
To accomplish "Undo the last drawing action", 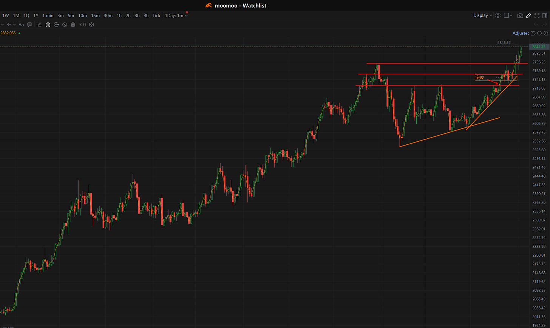I will [x=536, y=25].
